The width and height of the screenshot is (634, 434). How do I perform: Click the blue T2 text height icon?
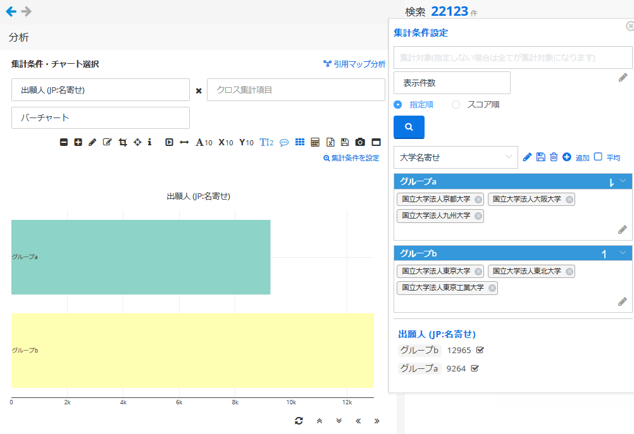tap(266, 143)
